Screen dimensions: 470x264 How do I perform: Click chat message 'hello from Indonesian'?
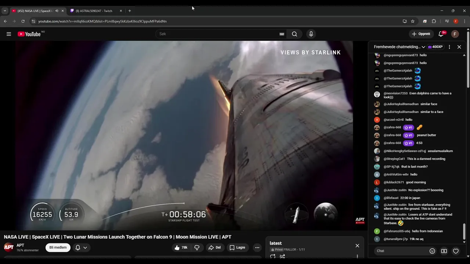click(427, 231)
